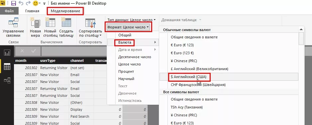This screenshot has height=125, width=312.
Task: Expand the Сортировать по столбцу dropdown
Action: 90,28
